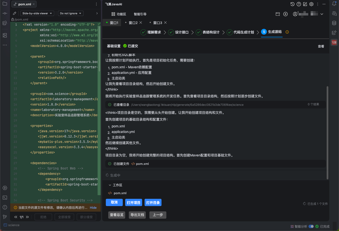
Task: Open the Git branches tool window
Action: pos(5,217)
